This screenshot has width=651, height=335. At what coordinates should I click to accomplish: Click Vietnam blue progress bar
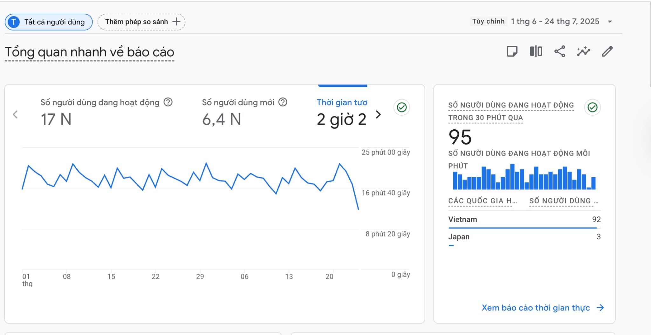click(x=523, y=228)
